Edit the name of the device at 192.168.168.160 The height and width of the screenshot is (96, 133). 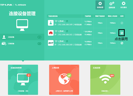(x=67, y=41)
